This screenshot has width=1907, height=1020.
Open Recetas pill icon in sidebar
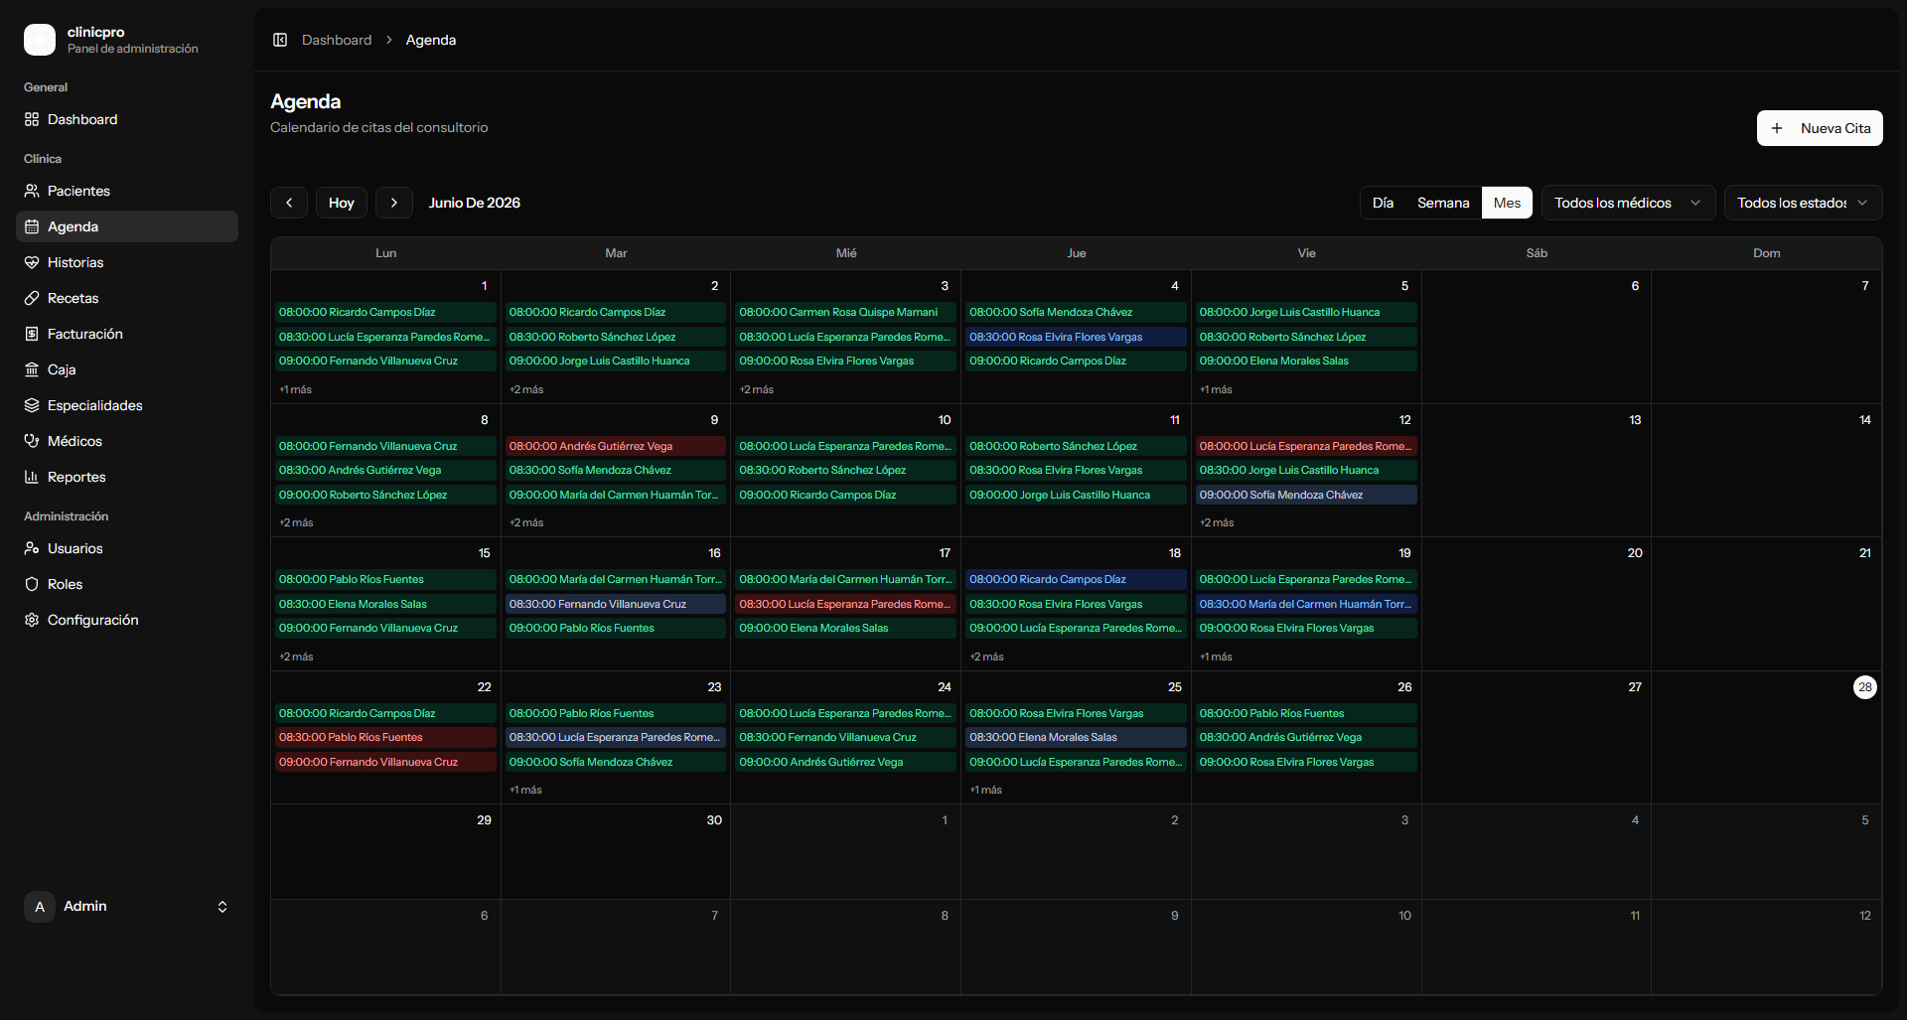[32, 298]
